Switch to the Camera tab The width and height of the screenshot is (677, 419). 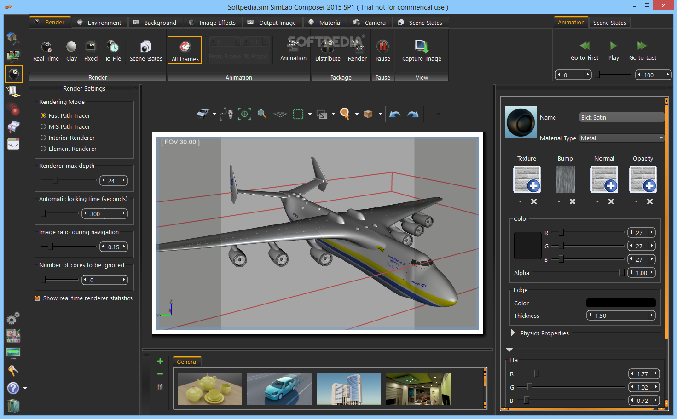(x=370, y=23)
